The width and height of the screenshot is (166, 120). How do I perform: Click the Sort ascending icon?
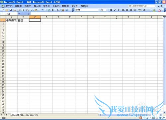coord(58,10)
